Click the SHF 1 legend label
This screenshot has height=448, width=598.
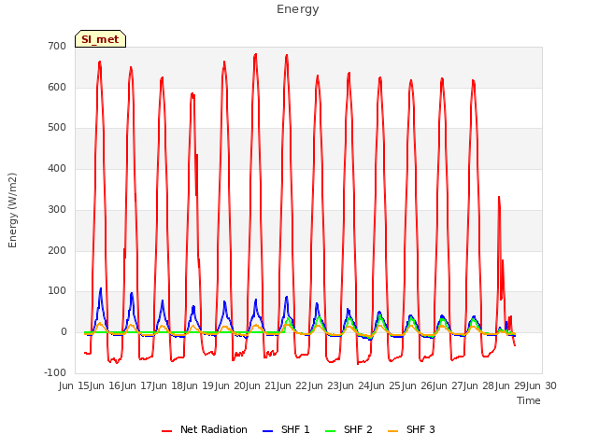click(x=295, y=429)
